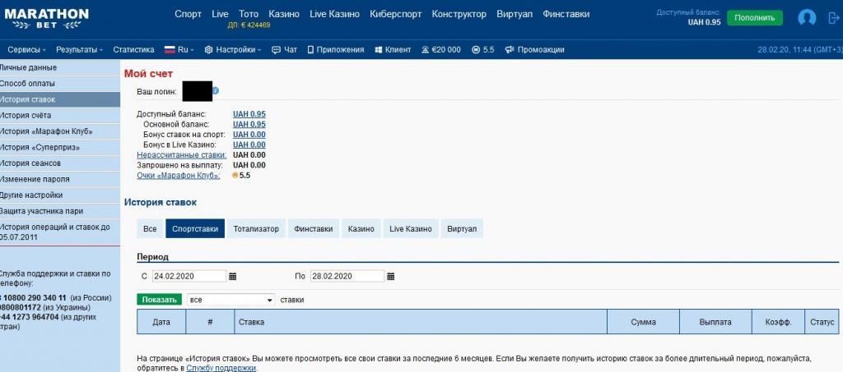Follow the Нерассчитанные ставки link

181,154
